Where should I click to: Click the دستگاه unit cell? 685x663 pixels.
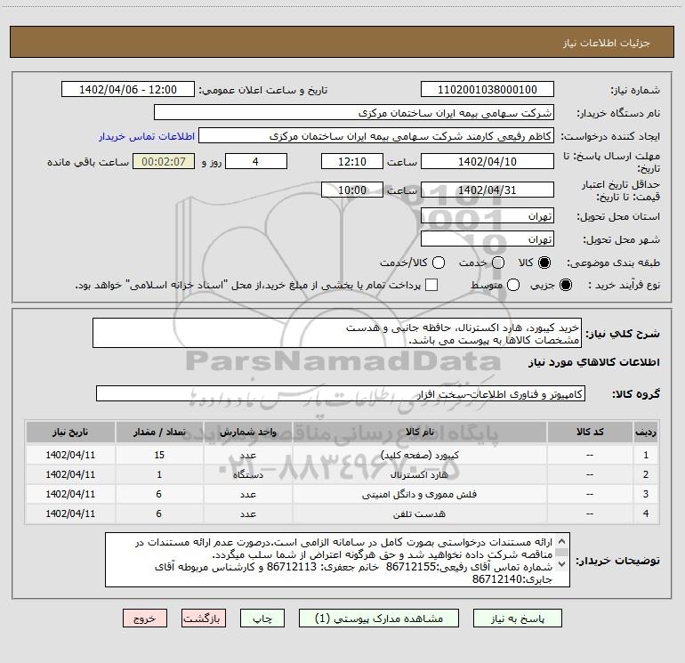pos(247,474)
